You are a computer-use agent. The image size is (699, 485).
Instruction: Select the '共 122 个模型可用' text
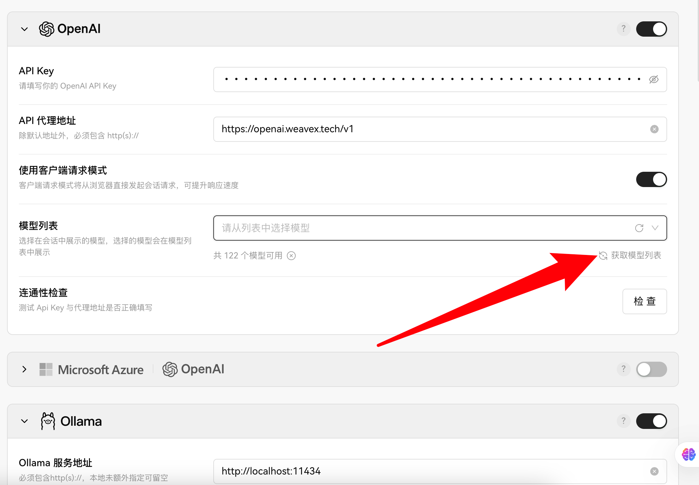[x=248, y=256]
